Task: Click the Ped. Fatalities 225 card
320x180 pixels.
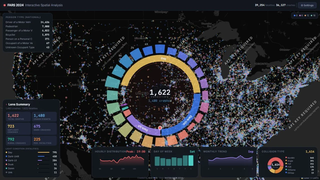Action: click(44, 140)
